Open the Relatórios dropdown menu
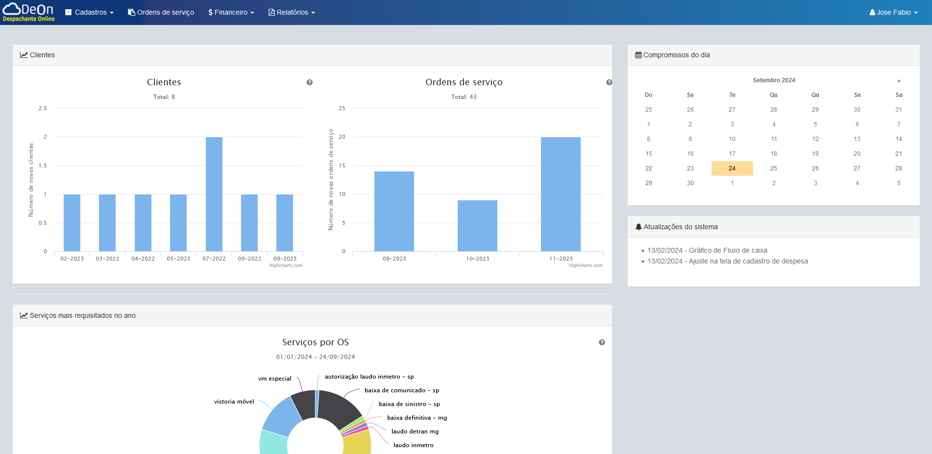The image size is (932, 454). [292, 12]
